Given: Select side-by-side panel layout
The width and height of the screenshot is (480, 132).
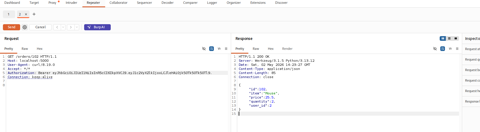Looking at the screenshot, I should 443,38.
